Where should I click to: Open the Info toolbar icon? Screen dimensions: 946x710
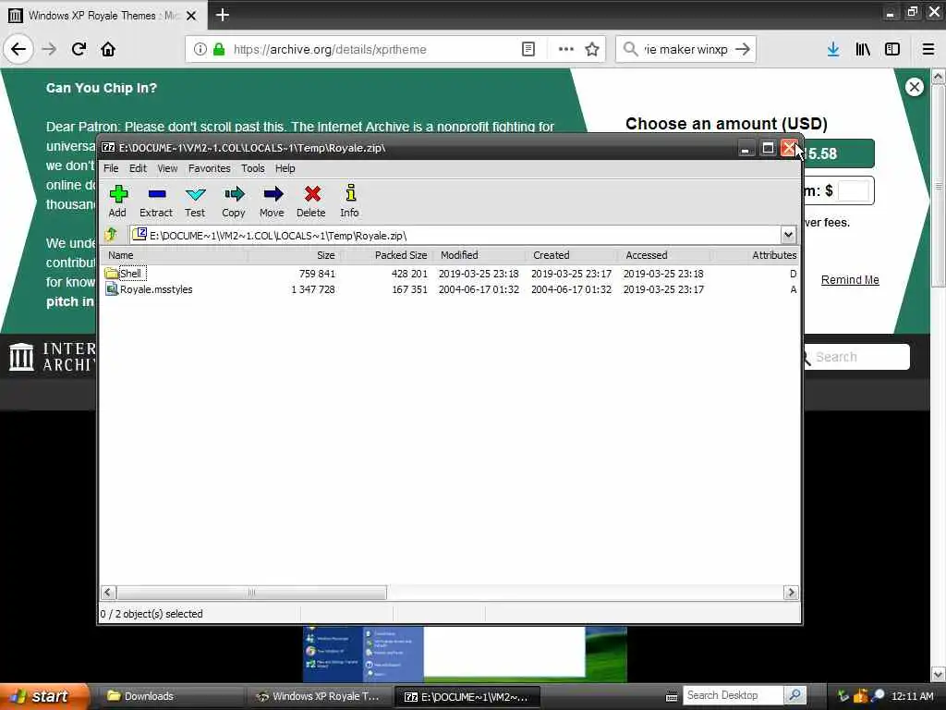(x=349, y=201)
